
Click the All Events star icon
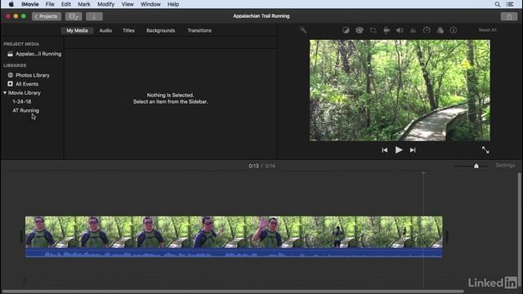tap(11, 84)
